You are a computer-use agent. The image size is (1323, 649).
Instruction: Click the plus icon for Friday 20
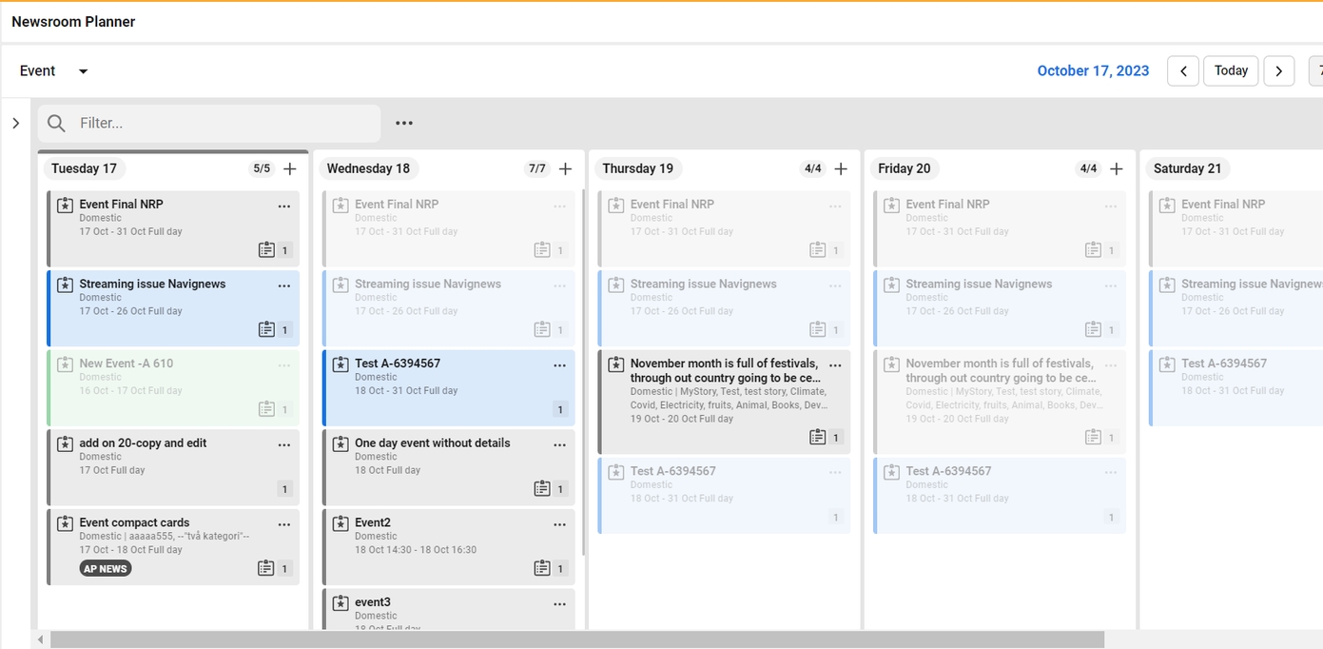point(1117,168)
